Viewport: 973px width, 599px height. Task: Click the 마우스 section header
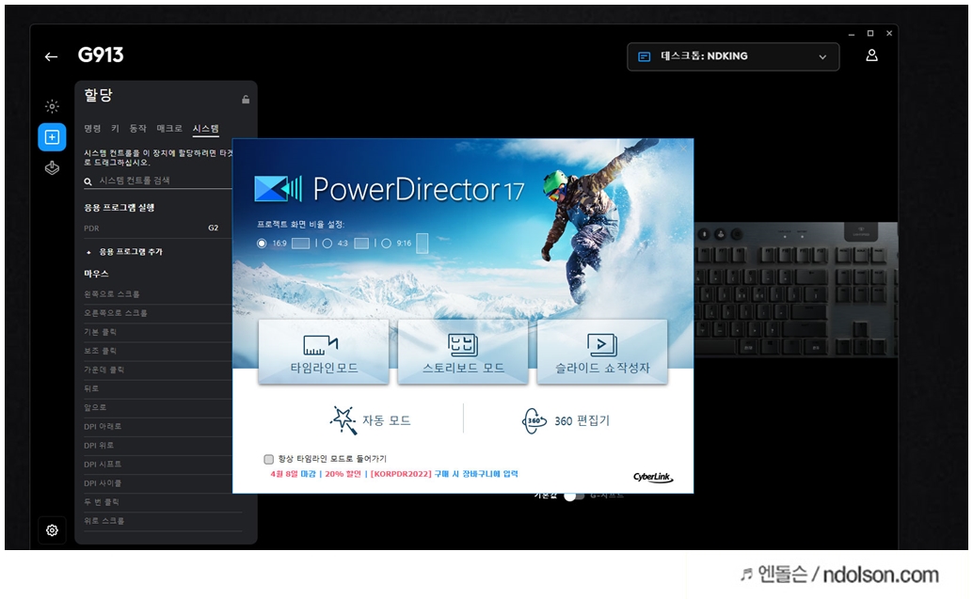pyautogui.click(x=96, y=274)
